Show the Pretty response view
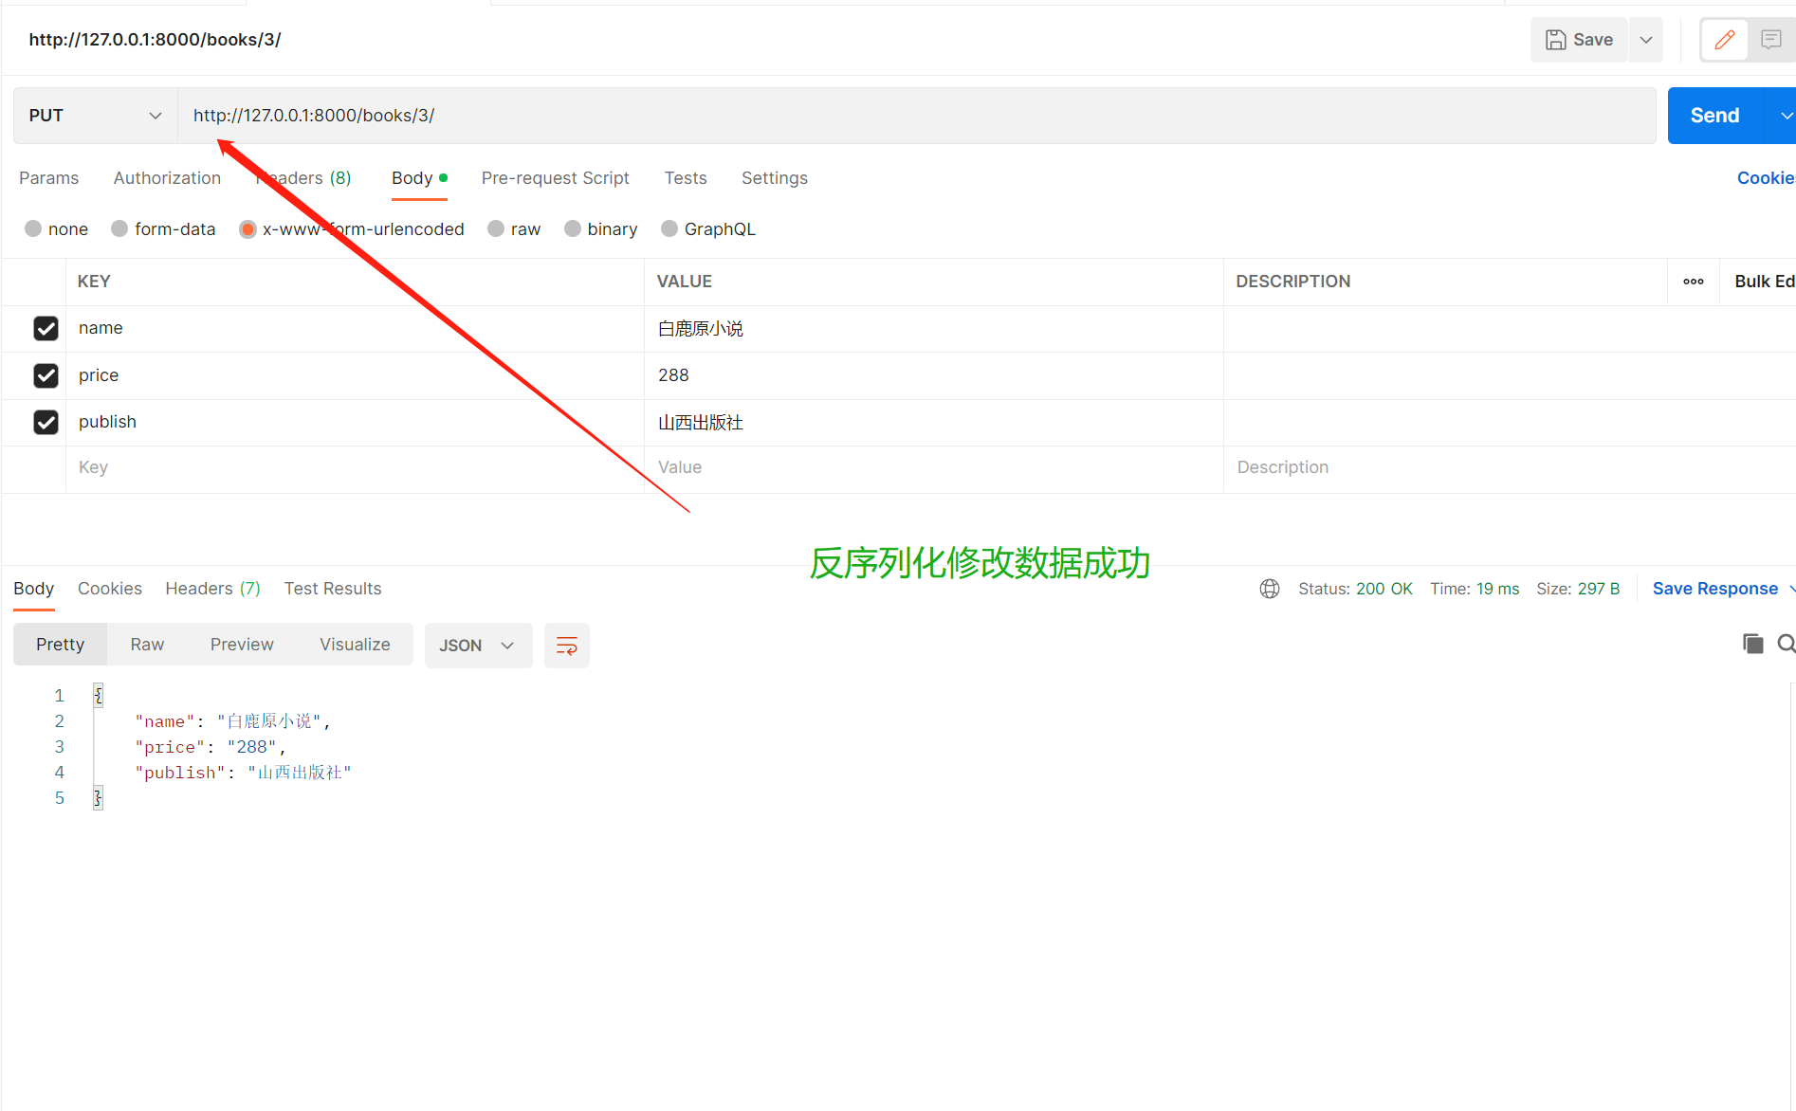 [61, 645]
